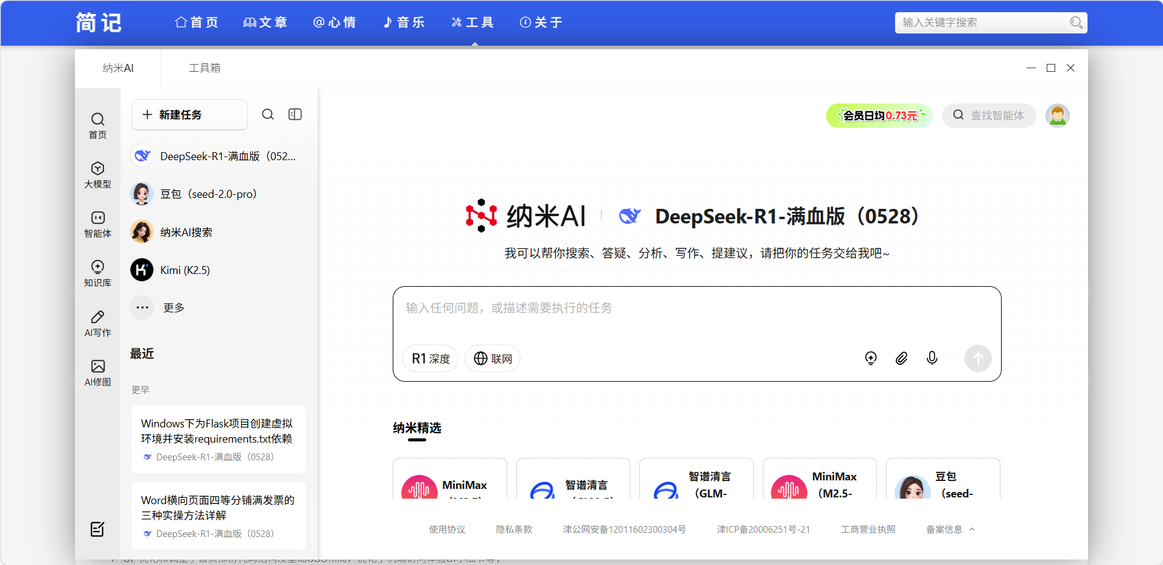The height and width of the screenshot is (565, 1163).
Task: Open the 使用协议 footer link
Action: [447, 529]
